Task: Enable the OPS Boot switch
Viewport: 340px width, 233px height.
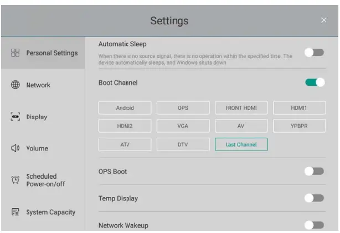Action: coord(314,171)
